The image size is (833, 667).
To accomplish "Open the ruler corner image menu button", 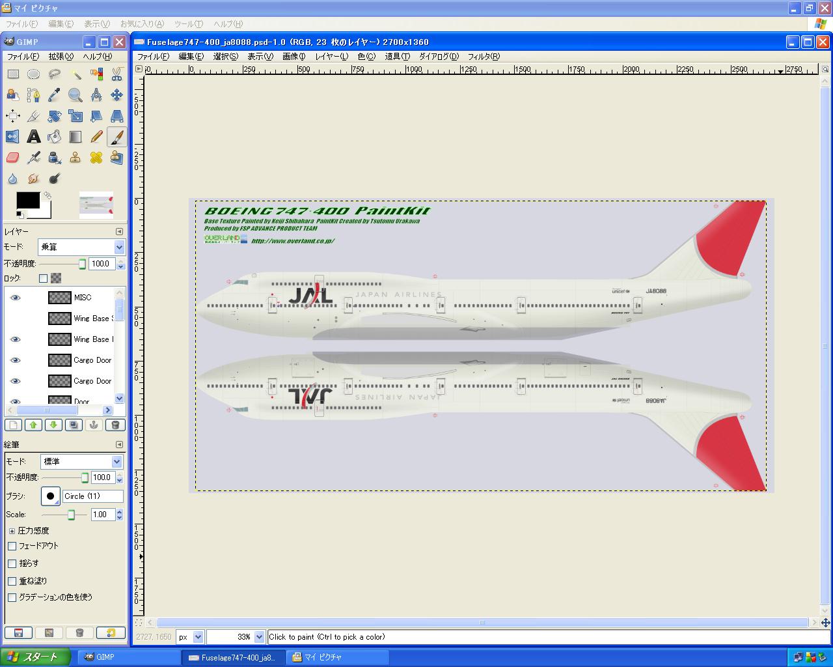I will 139,69.
